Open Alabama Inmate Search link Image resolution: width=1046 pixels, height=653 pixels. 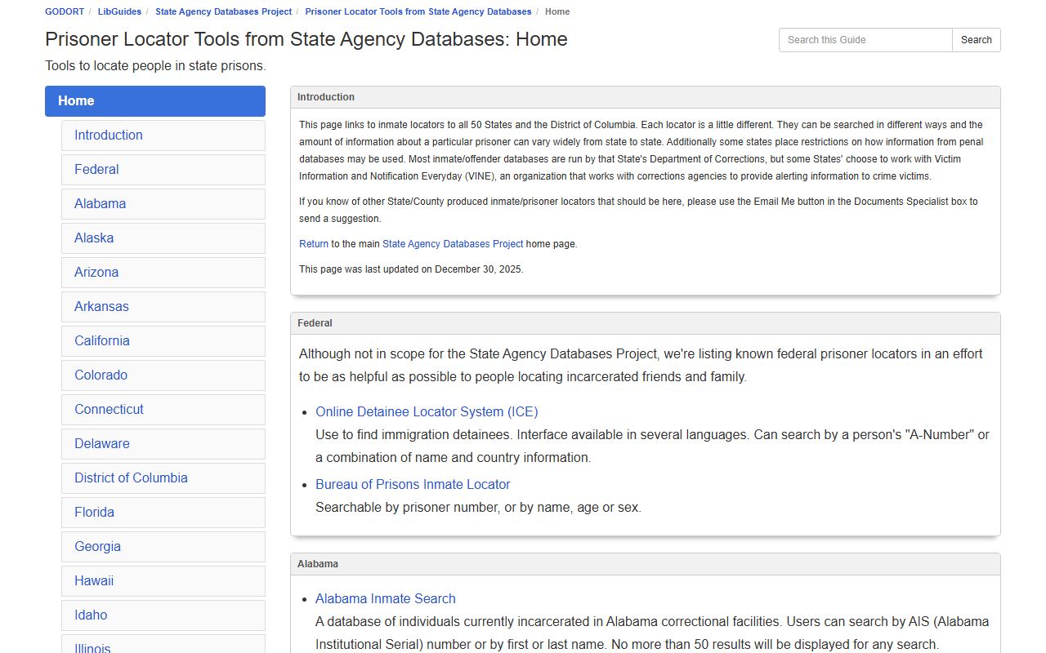click(386, 599)
